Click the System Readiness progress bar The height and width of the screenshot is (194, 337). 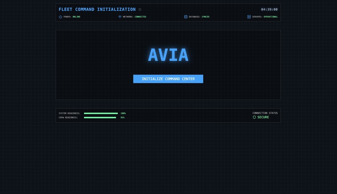(x=101, y=113)
